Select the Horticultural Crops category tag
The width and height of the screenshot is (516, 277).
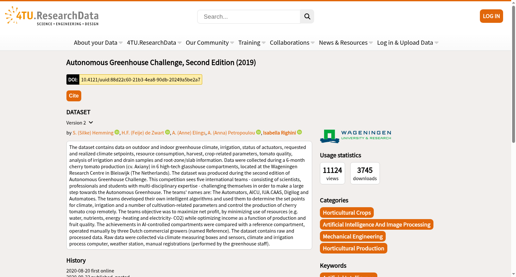point(347,213)
